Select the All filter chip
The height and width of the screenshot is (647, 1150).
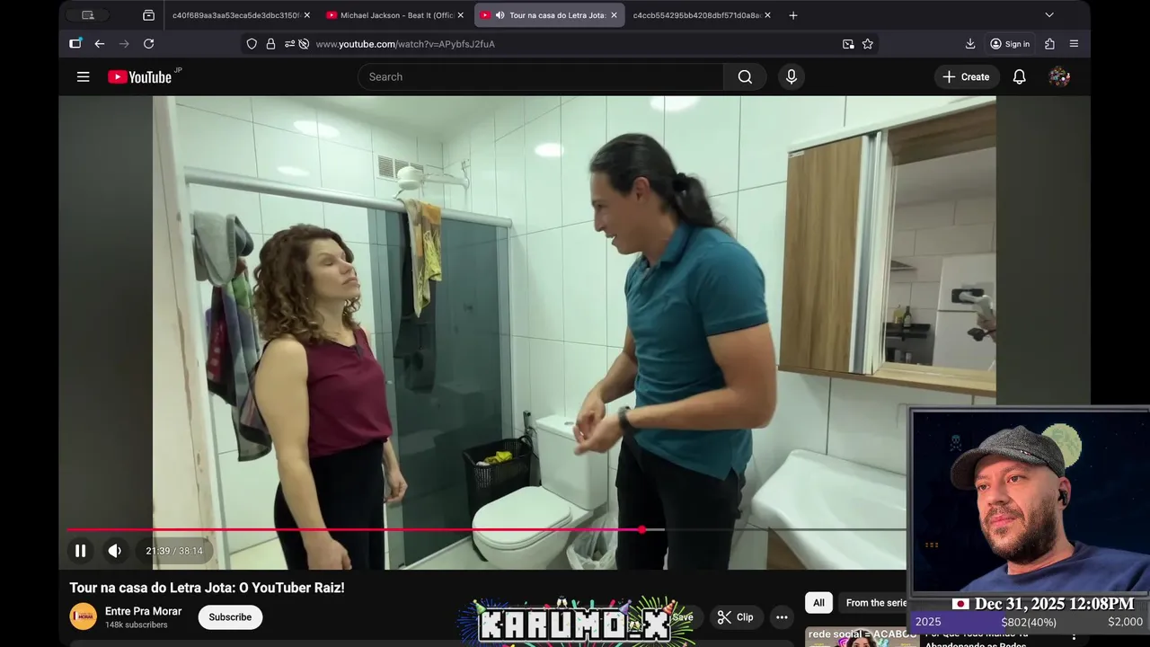(x=818, y=603)
